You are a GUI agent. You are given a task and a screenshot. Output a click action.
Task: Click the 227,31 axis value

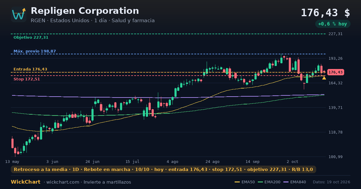335,34
